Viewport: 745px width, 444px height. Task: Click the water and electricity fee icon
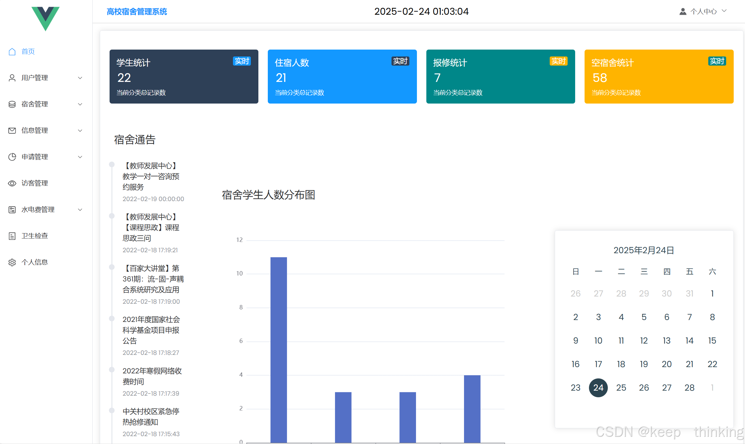pos(12,210)
